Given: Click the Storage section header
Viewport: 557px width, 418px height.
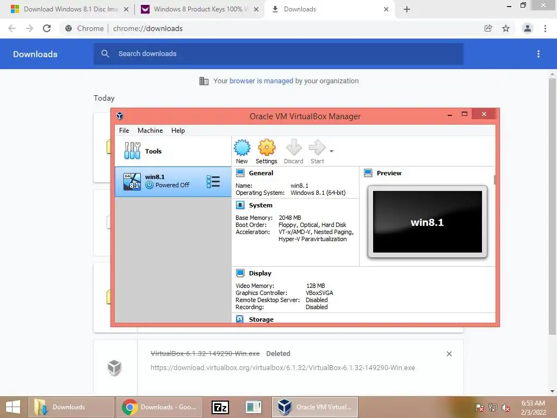Looking at the screenshot, I should (261, 319).
